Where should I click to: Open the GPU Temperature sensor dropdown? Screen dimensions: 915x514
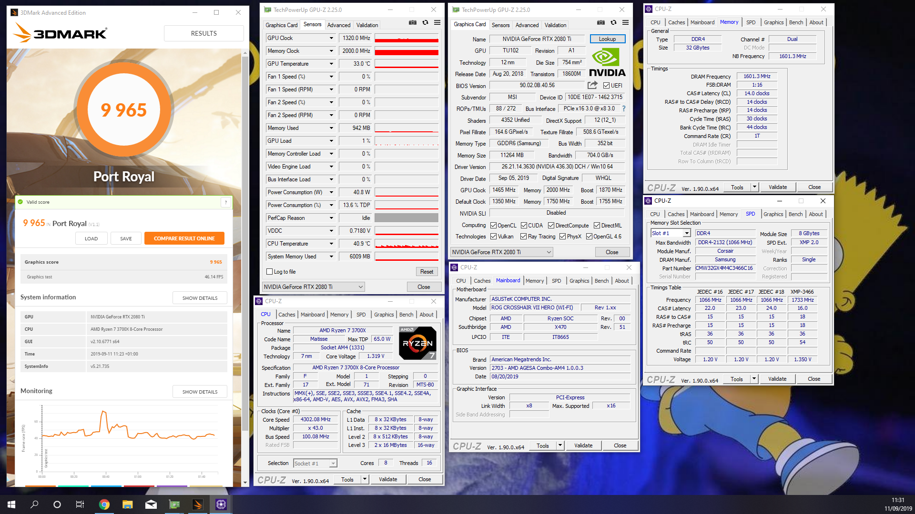click(x=331, y=64)
